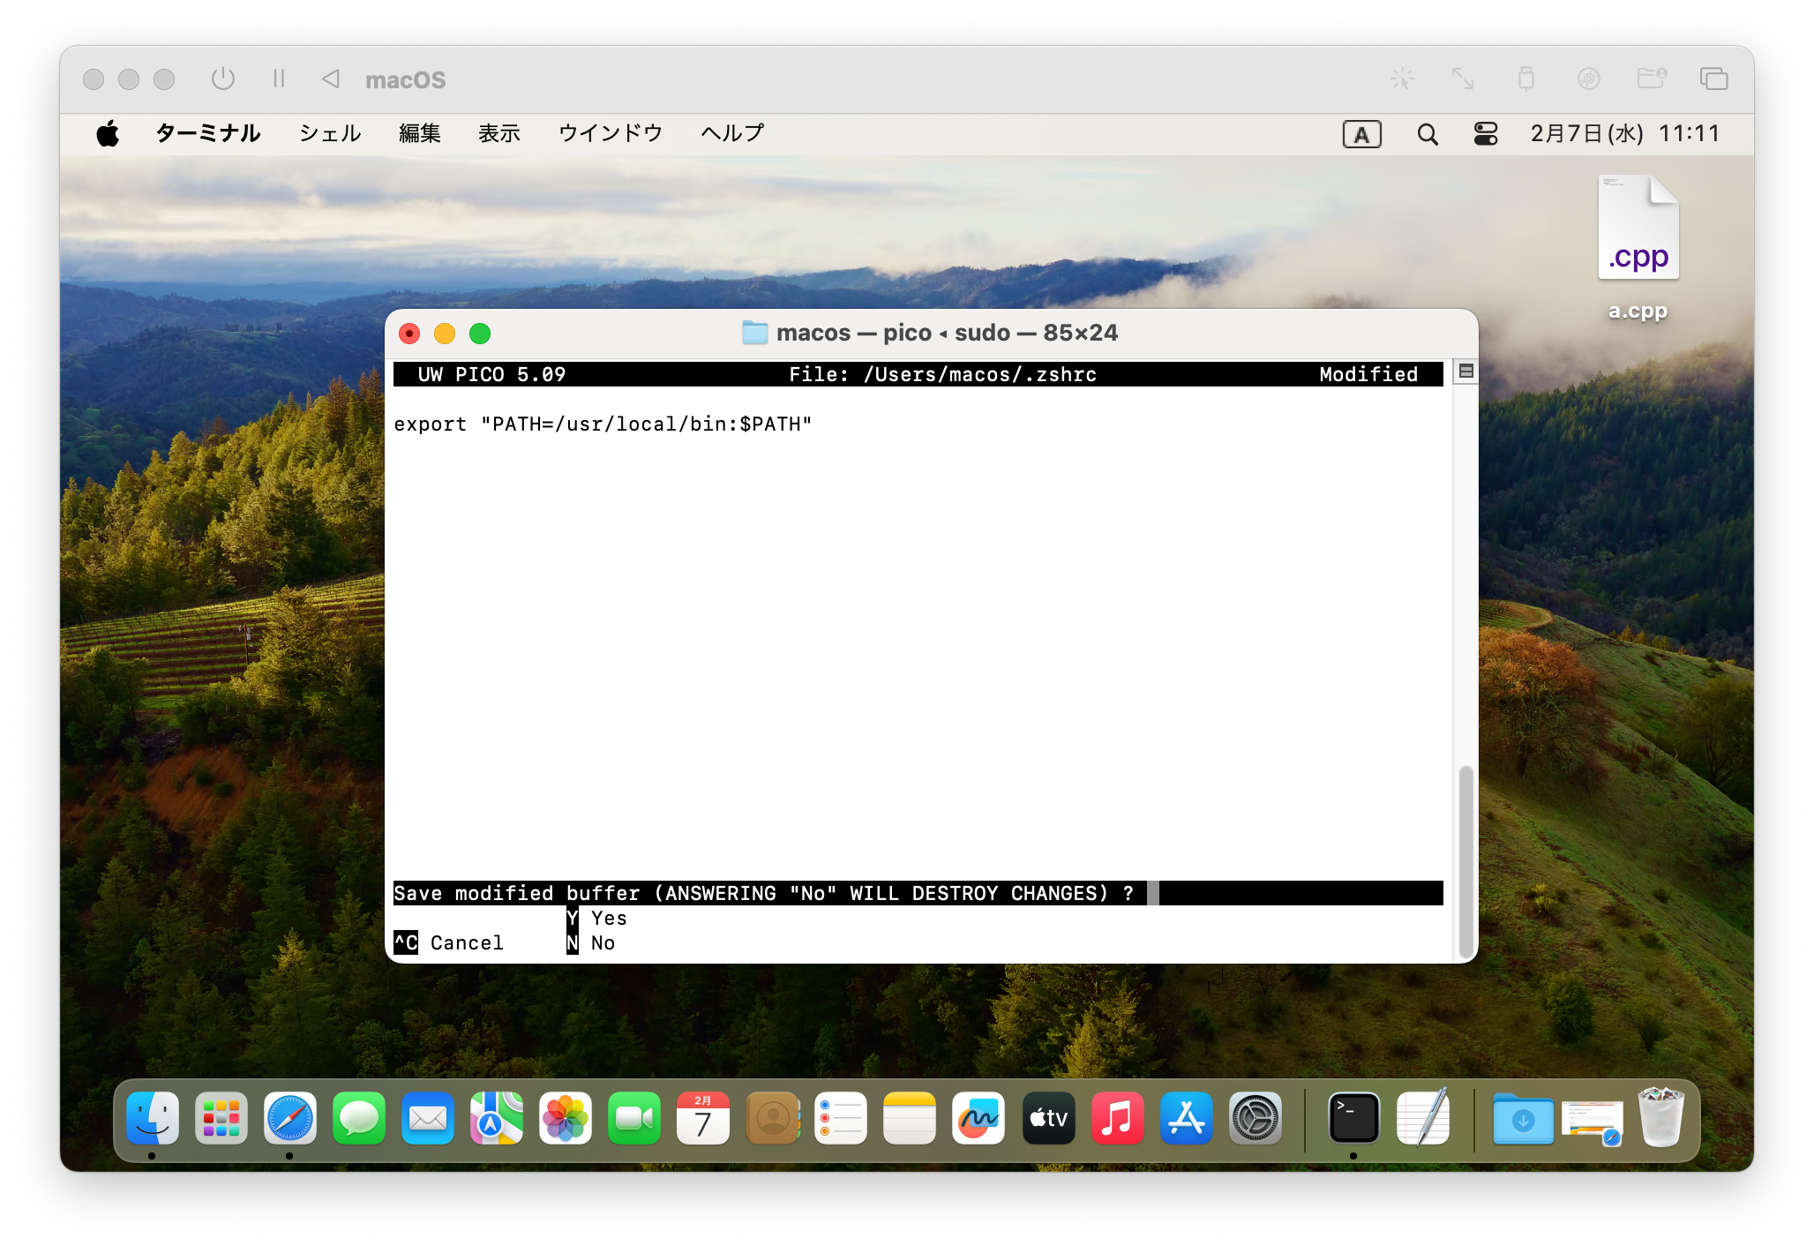The height and width of the screenshot is (1246, 1814).
Task: Toggle the input source A indicator
Action: (x=1361, y=134)
